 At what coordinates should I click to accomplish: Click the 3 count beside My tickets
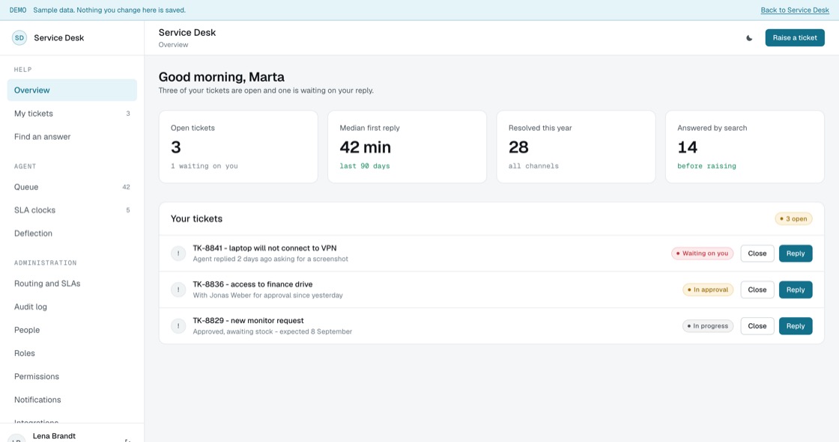[x=128, y=114]
